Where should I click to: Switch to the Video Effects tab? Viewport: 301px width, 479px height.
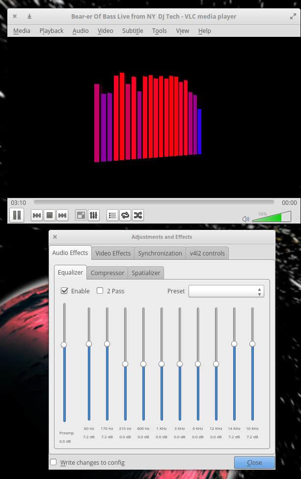(x=113, y=253)
